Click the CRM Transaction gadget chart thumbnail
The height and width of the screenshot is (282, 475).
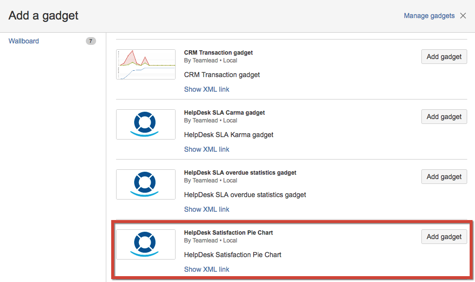(x=146, y=64)
